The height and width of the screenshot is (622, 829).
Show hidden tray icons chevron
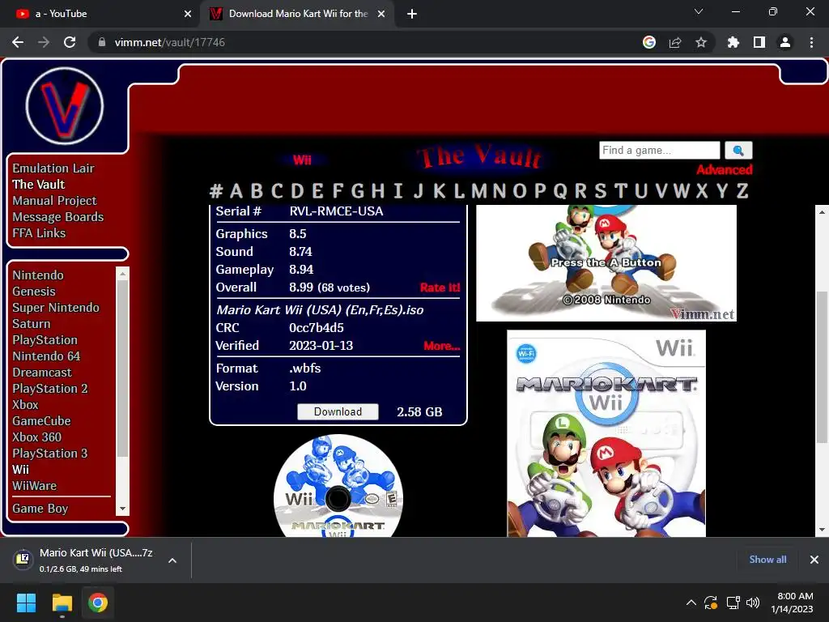coord(691,603)
